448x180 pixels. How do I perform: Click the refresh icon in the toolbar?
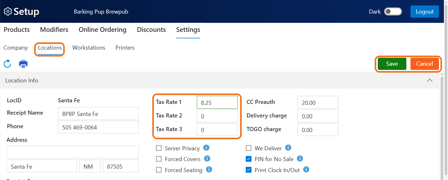point(7,64)
